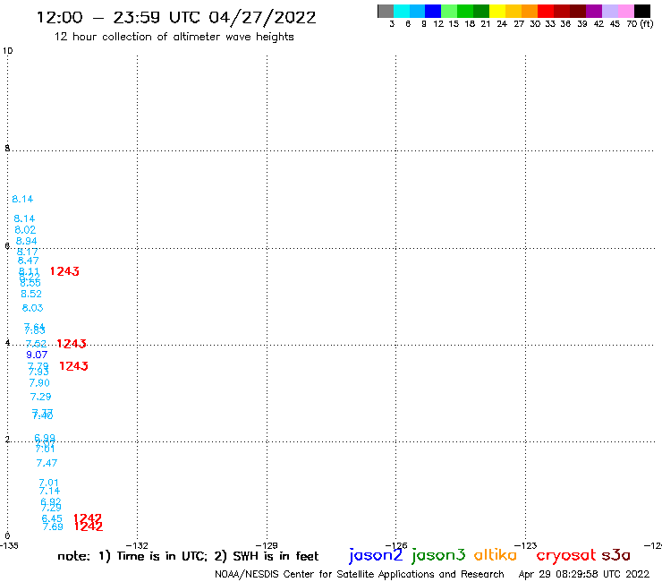
Task: Click the 8.52 wave height value
Action: [x=31, y=294]
